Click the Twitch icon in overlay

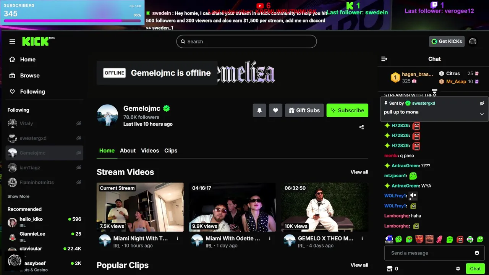click(x=434, y=5)
